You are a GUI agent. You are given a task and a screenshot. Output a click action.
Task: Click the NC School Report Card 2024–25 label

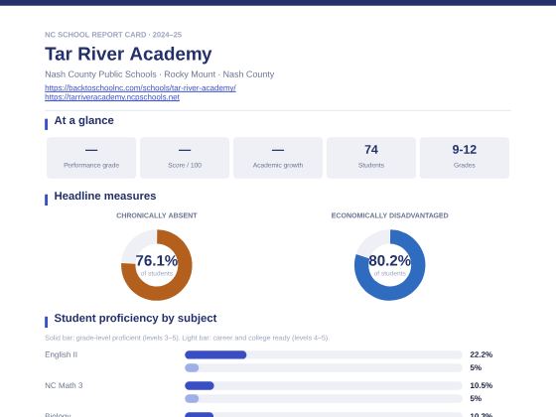[x=113, y=35]
